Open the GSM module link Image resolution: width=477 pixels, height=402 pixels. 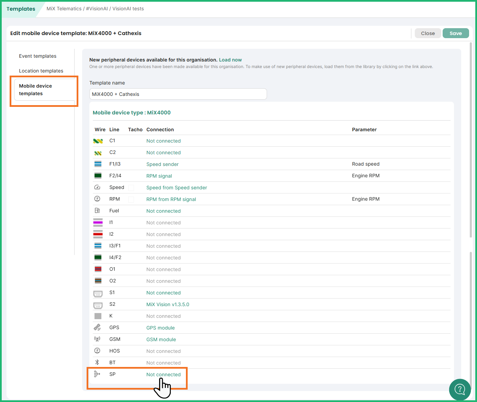pos(161,339)
